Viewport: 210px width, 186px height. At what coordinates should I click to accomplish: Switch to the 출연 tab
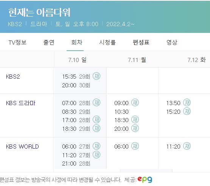coord(49,42)
